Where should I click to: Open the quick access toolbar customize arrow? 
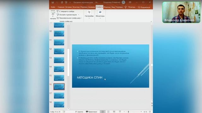[70, 2]
